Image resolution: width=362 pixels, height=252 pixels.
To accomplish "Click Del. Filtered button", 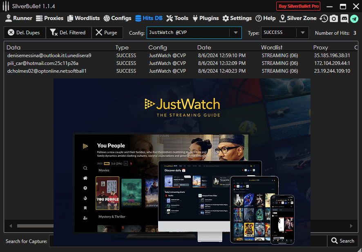I will [69, 33].
